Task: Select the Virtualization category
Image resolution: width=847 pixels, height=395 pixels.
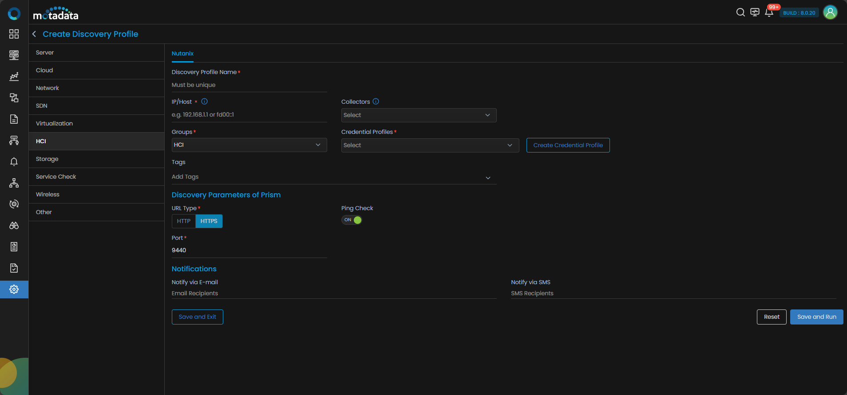Action: [x=96, y=124]
